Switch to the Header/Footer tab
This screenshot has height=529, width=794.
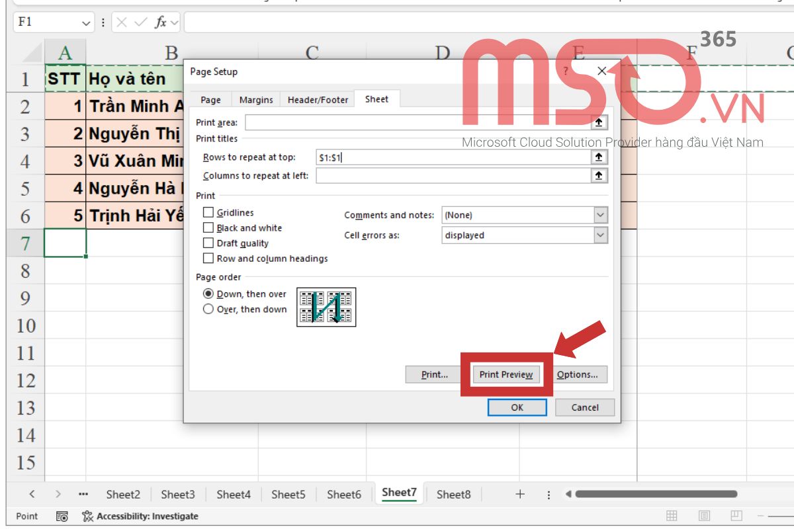click(318, 100)
